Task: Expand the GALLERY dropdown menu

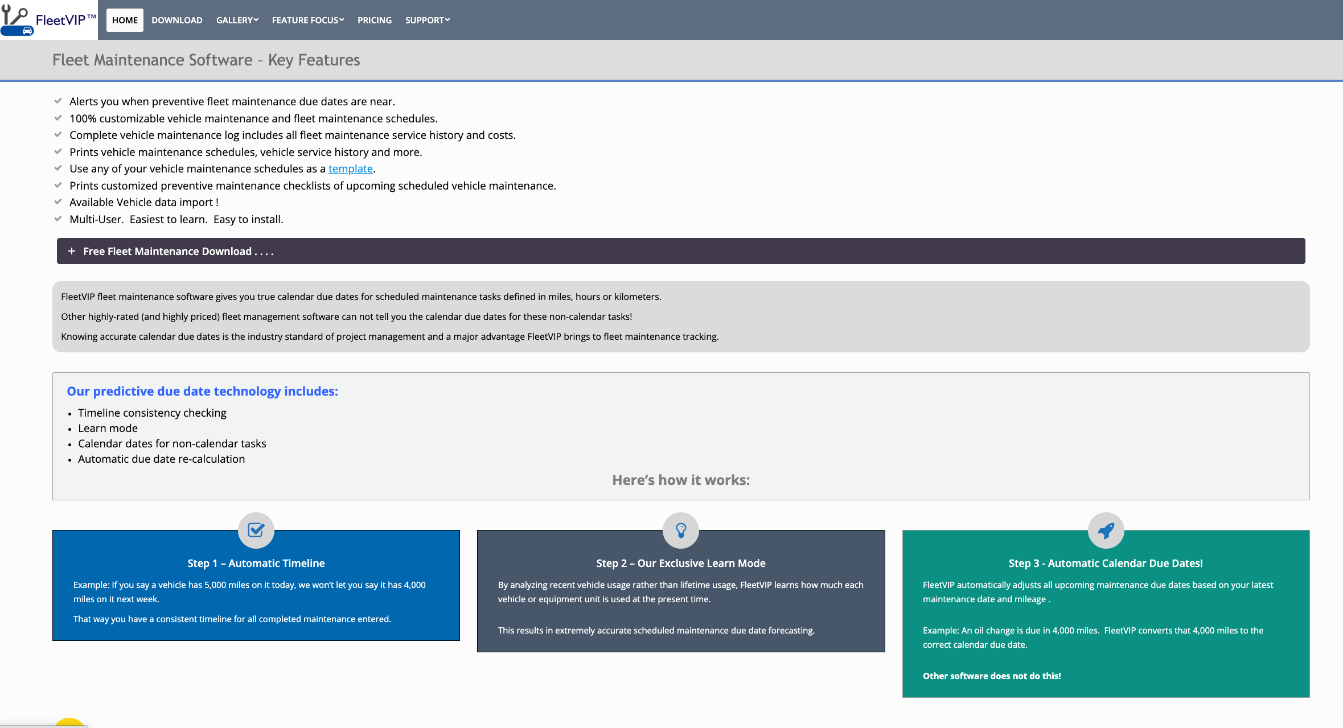Action: click(x=237, y=20)
